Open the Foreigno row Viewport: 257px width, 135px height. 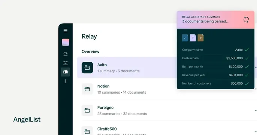167,110
